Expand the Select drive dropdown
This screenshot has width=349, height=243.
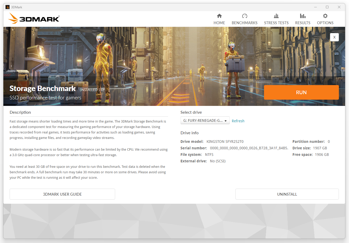click(x=205, y=120)
